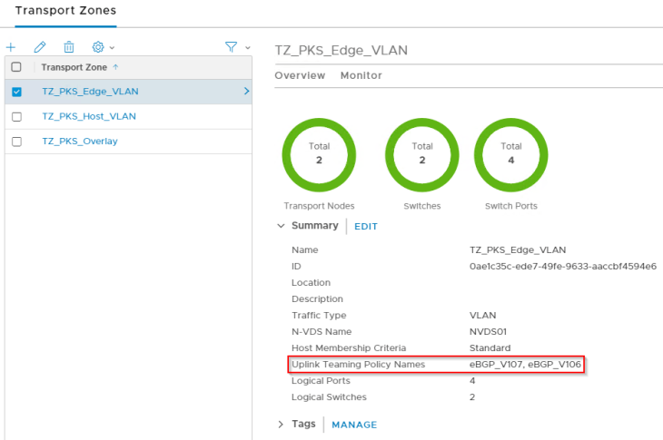Sort by the Transport Zone column header
Screen dimensions: 663x440
tap(74, 67)
